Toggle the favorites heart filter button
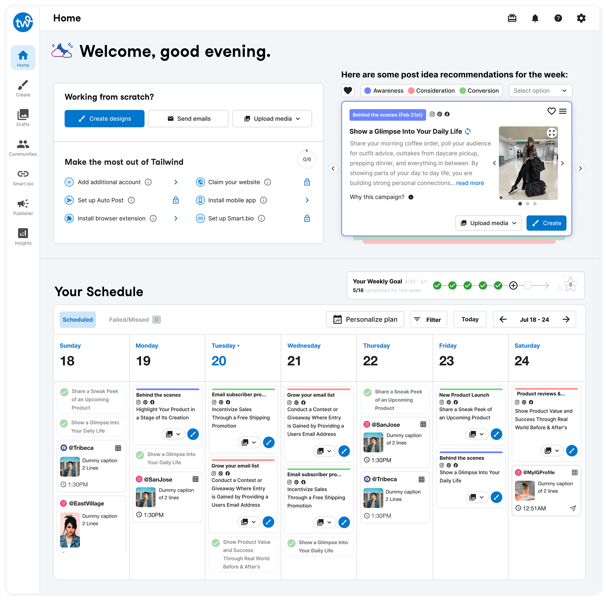This screenshot has width=606, height=601. (x=348, y=91)
